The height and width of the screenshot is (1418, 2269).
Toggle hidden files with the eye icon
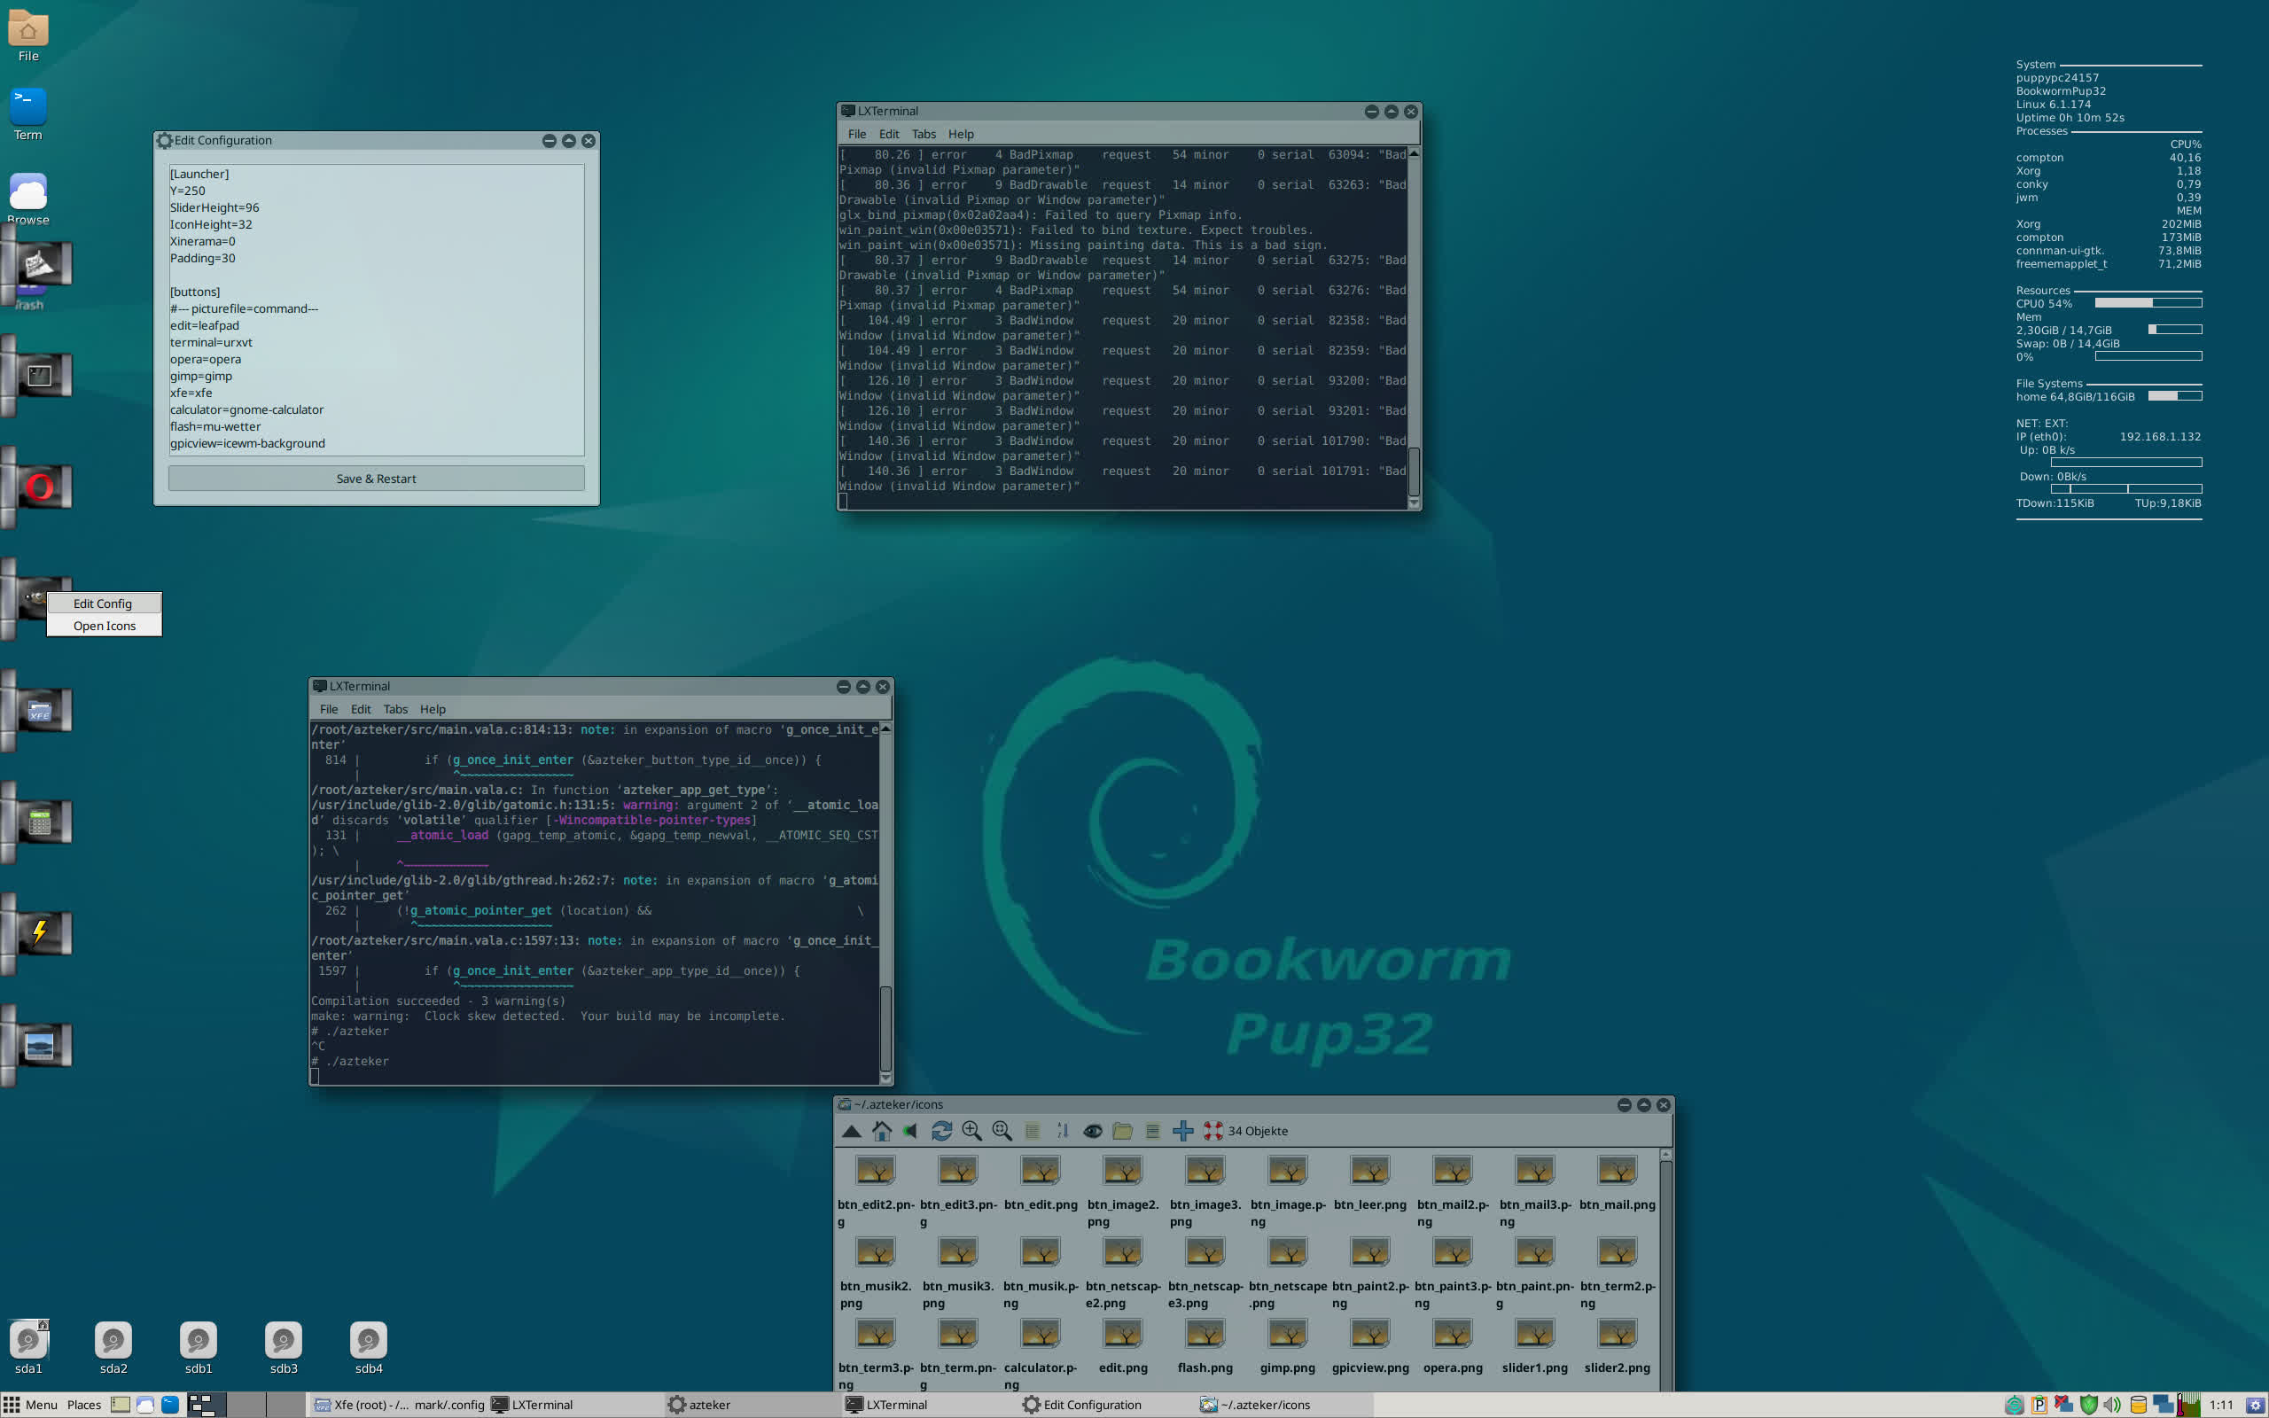(x=1092, y=1131)
